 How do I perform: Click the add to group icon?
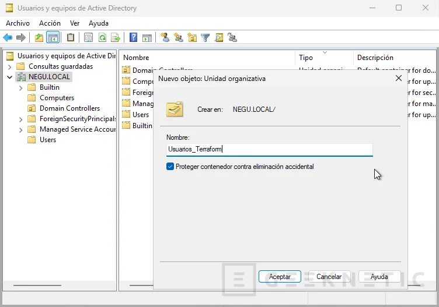[x=232, y=37]
